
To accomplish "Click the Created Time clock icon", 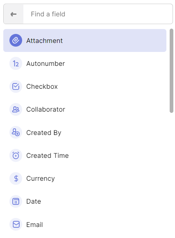I will pos(16,155).
